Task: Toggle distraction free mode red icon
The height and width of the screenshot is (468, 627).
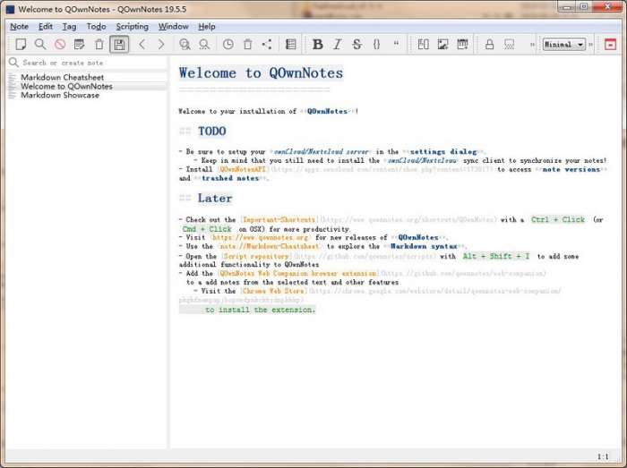Action: click(610, 44)
